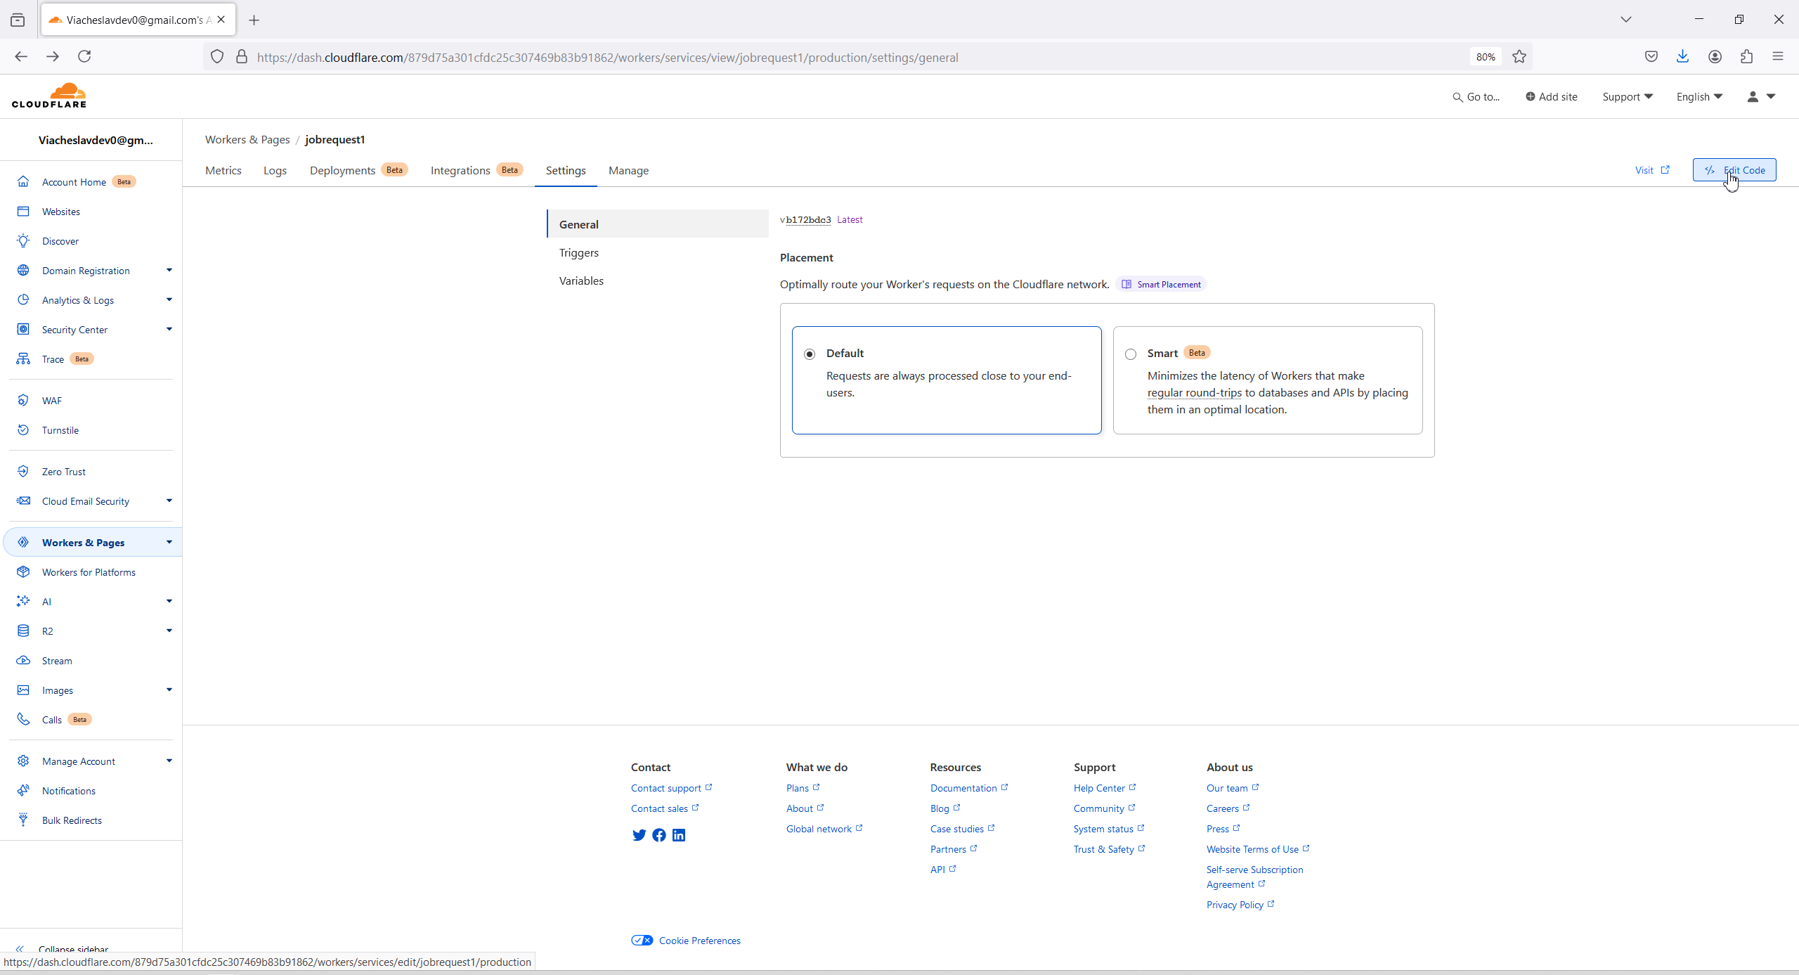Click the Edit Code button

(x=1734, y=170)
